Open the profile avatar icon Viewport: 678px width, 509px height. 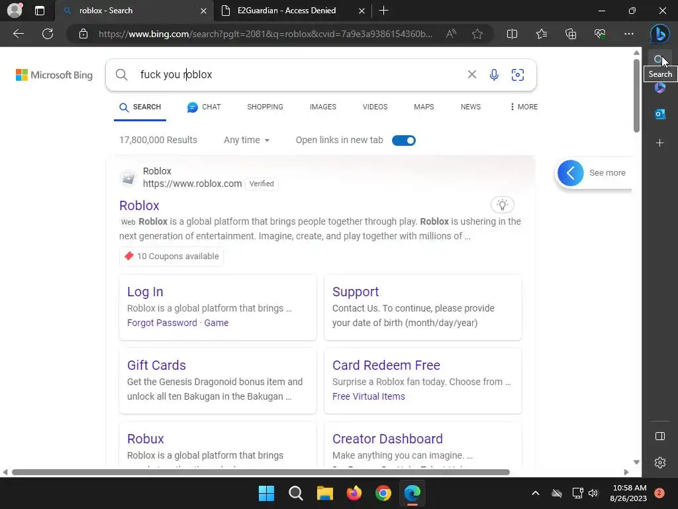tap(15, 11)
